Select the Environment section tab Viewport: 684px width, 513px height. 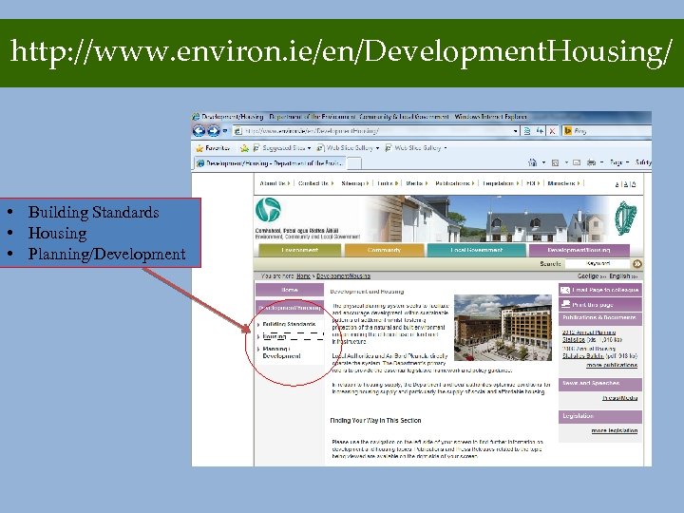(299, 250)
